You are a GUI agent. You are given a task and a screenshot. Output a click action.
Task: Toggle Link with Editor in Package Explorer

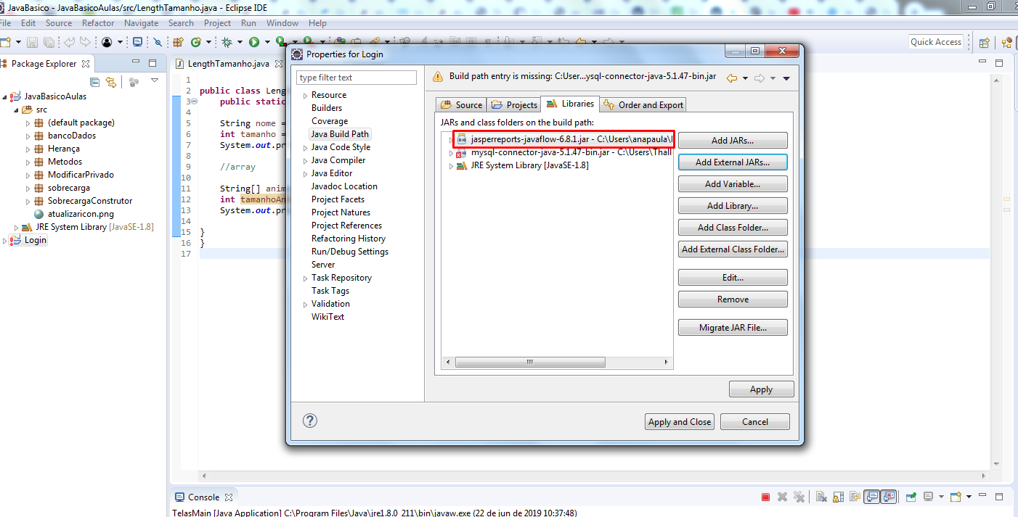click(111, 82)
